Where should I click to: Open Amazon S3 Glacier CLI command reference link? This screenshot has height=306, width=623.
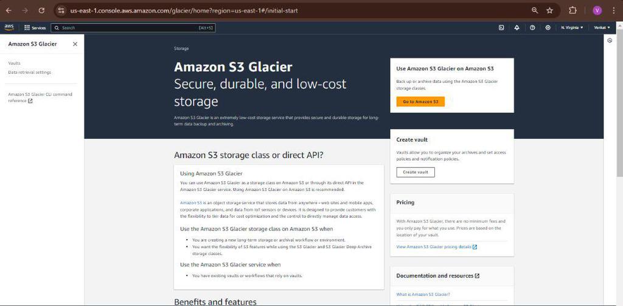coord(40,97)
